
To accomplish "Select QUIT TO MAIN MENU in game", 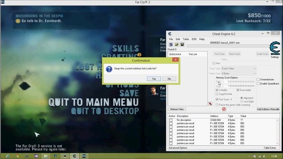I will click(94, 102).
